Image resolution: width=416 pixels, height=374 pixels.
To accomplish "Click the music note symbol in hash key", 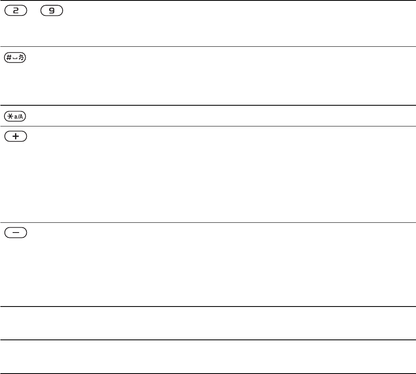I will [21, 57].
